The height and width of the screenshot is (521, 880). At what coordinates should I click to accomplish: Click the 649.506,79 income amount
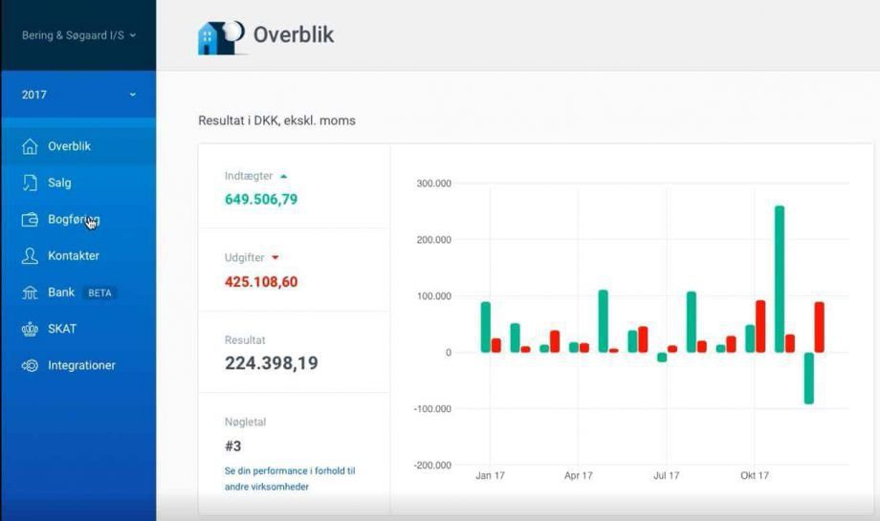coord(261,199)
